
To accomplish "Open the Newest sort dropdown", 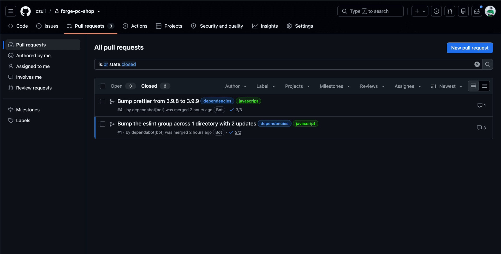I will tap(446, 86).
